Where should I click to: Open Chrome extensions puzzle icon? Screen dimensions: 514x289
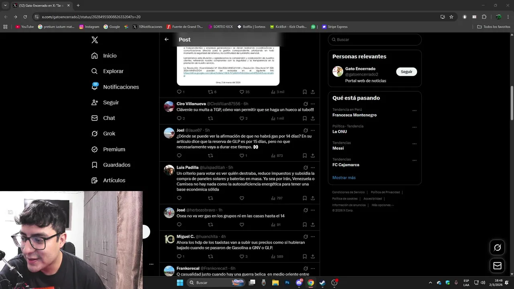pos(484,17)
